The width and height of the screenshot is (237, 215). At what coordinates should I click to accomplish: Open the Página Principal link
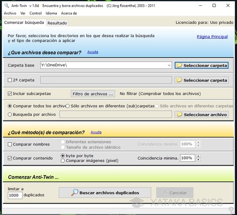[212, 37]
